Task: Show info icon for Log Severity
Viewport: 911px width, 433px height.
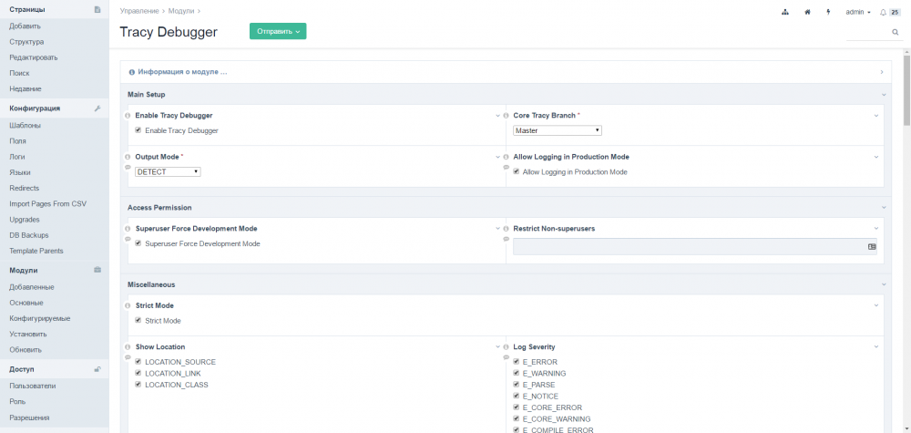Action: click(x=506, y=346)
